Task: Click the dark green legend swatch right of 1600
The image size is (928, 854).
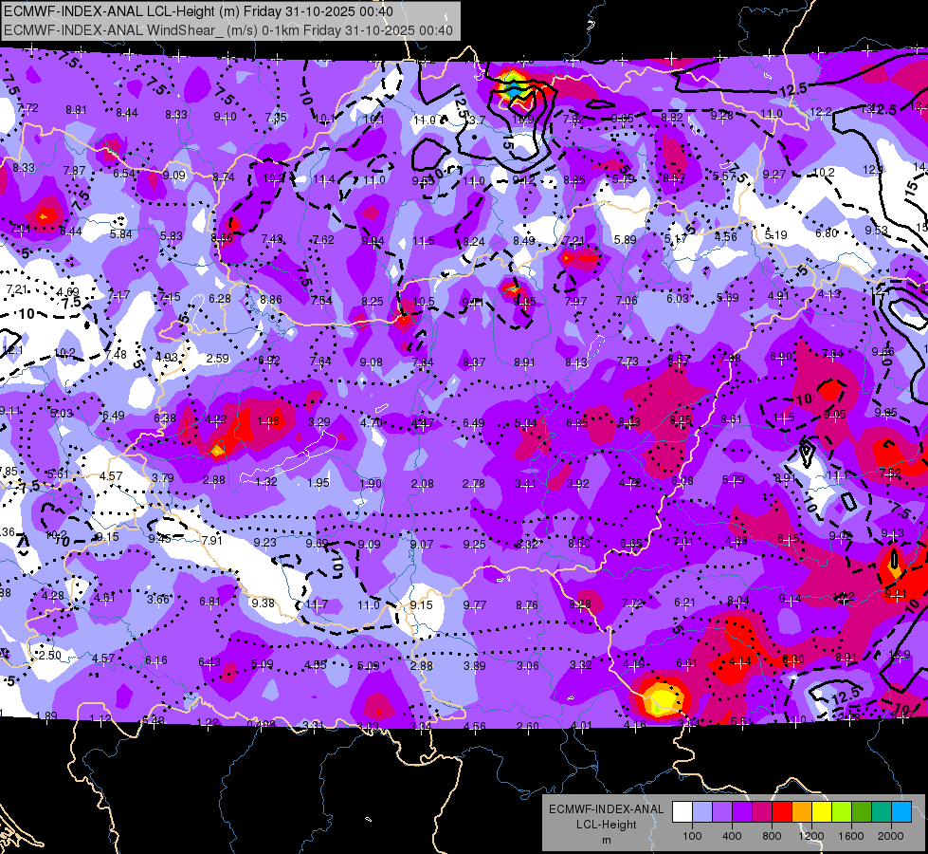Action: click(x=862, y=812)
